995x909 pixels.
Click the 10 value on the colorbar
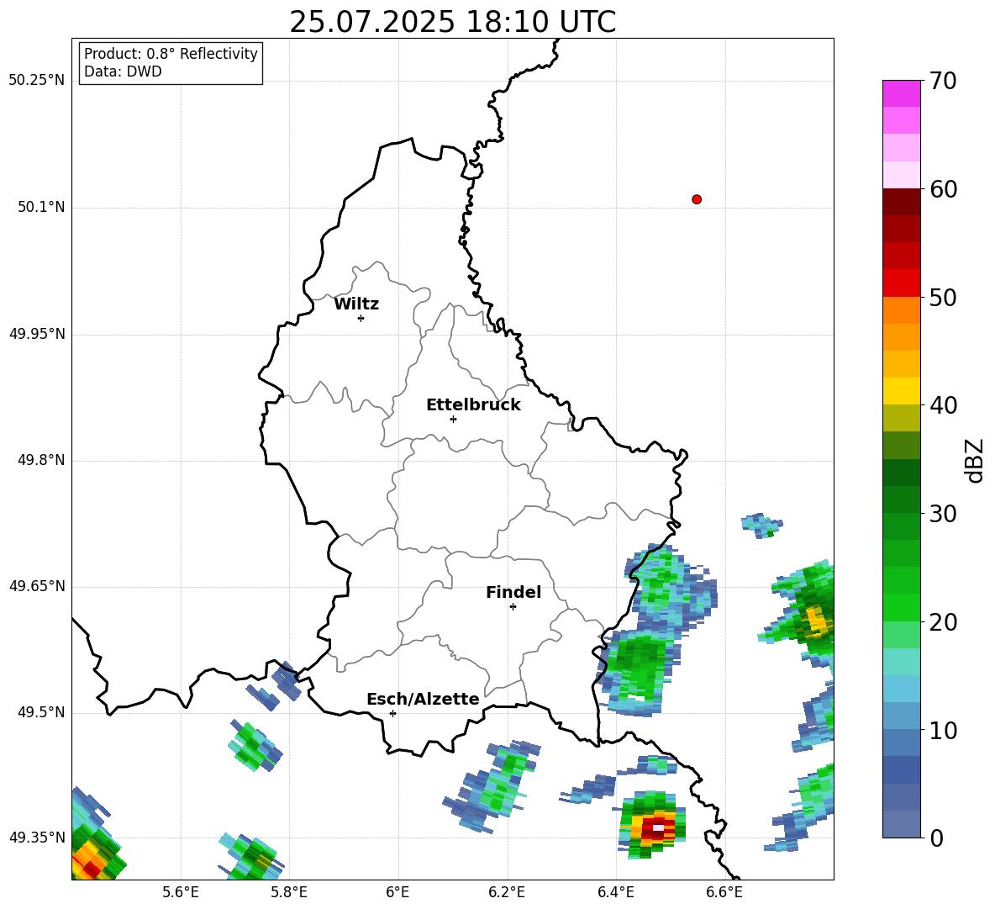pos(942,730)
